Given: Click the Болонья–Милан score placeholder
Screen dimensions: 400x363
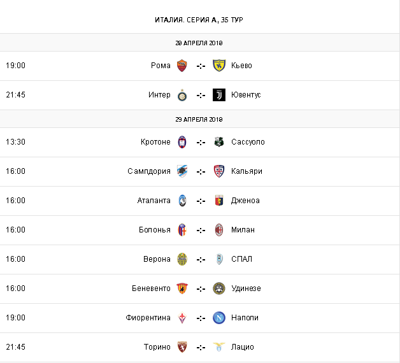Looking at the screenshot, I should click(201, 230).
